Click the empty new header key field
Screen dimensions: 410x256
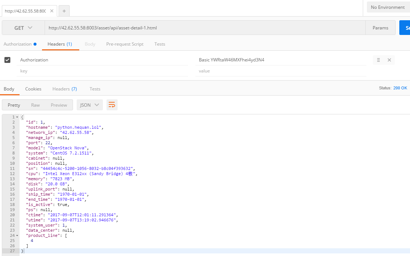102,71
